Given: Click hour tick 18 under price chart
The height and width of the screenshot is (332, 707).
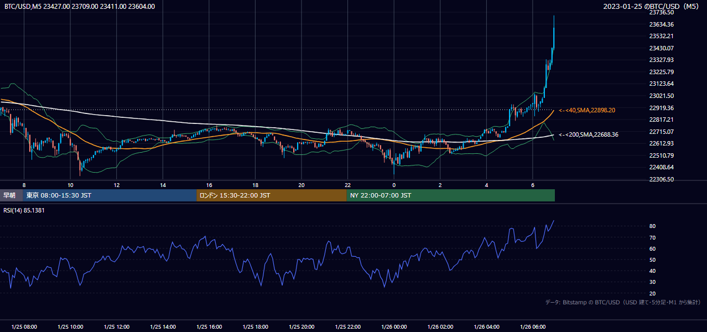Looking at the screenshot, I should coord(256,185).
